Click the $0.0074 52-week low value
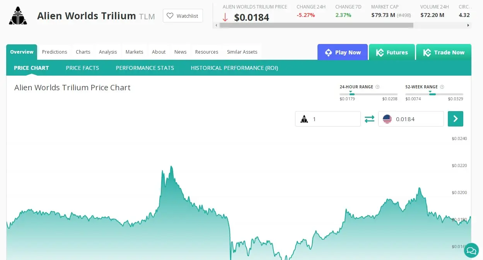The width and height of the screenshot is (483, 260). (x=413, y=99)
